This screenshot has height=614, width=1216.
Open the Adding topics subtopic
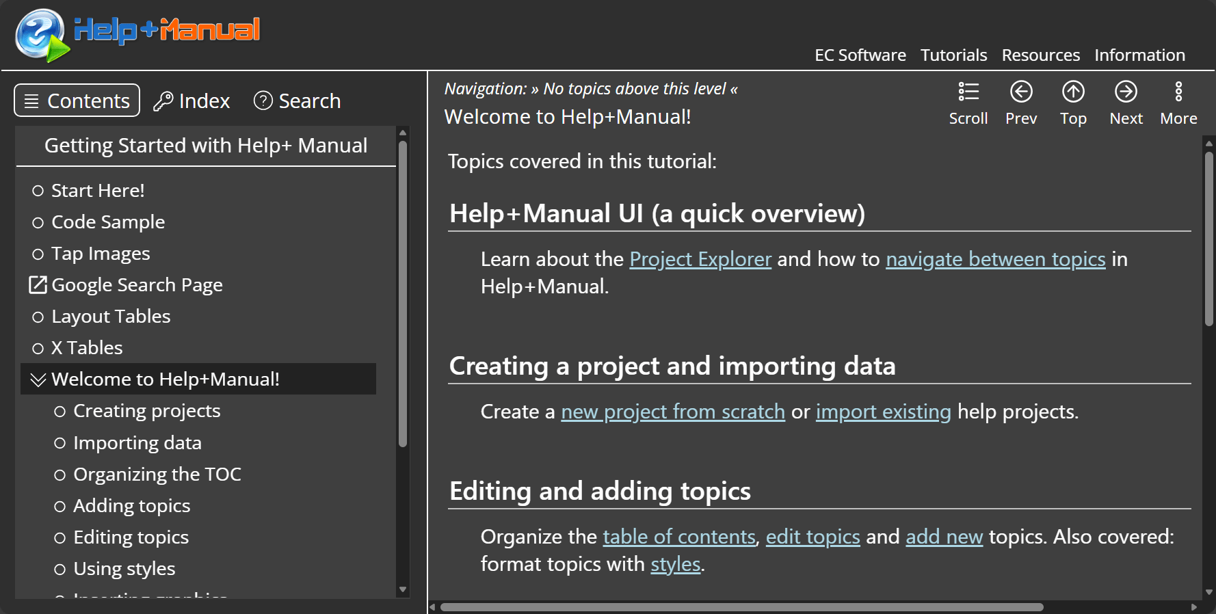click(132, 506)
